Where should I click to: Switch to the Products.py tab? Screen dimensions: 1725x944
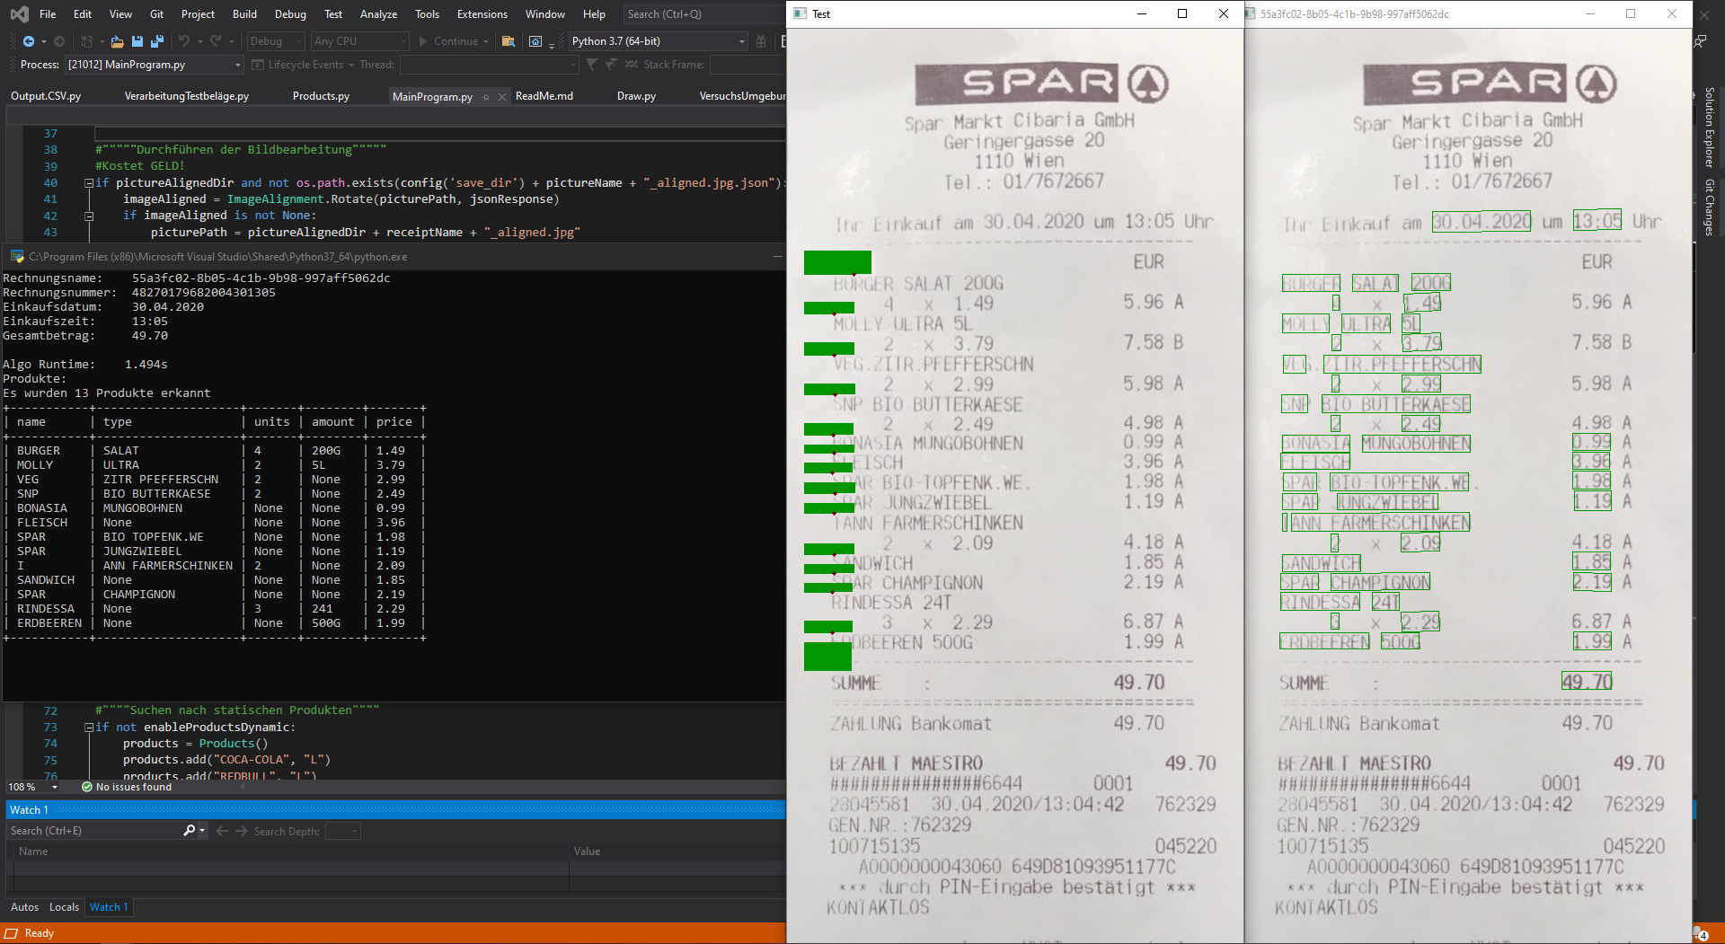pos(321,96)
